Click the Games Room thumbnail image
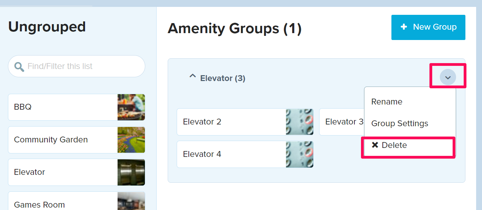 click(131, 201)
